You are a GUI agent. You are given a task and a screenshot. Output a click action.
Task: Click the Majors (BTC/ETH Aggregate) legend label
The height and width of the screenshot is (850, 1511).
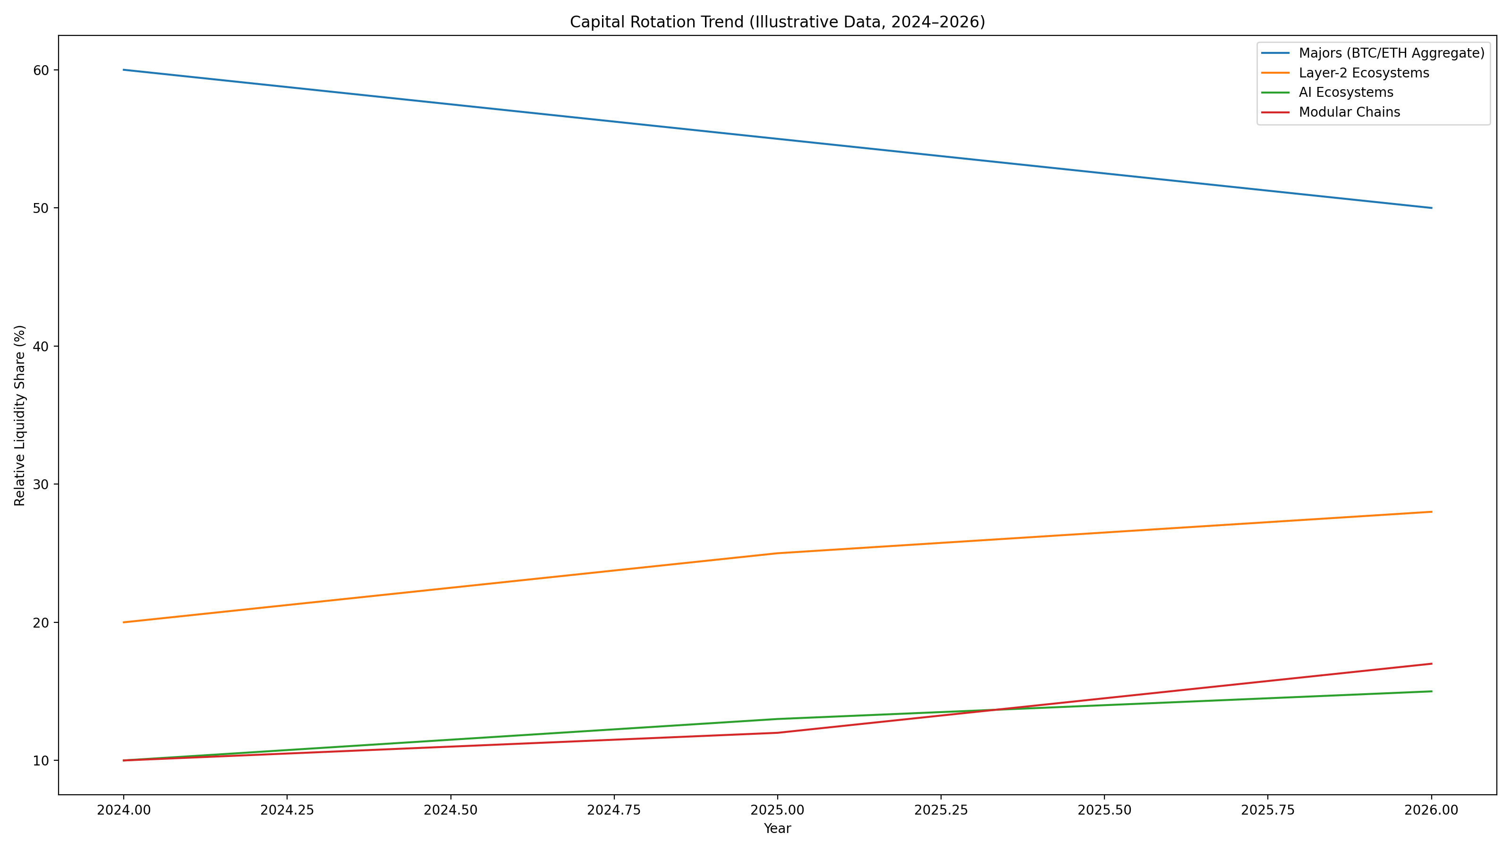(1392, 53)
